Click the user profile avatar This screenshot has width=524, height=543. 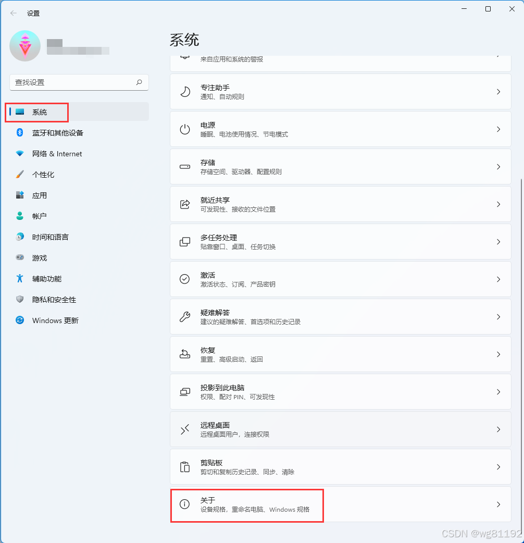(25, 46)
